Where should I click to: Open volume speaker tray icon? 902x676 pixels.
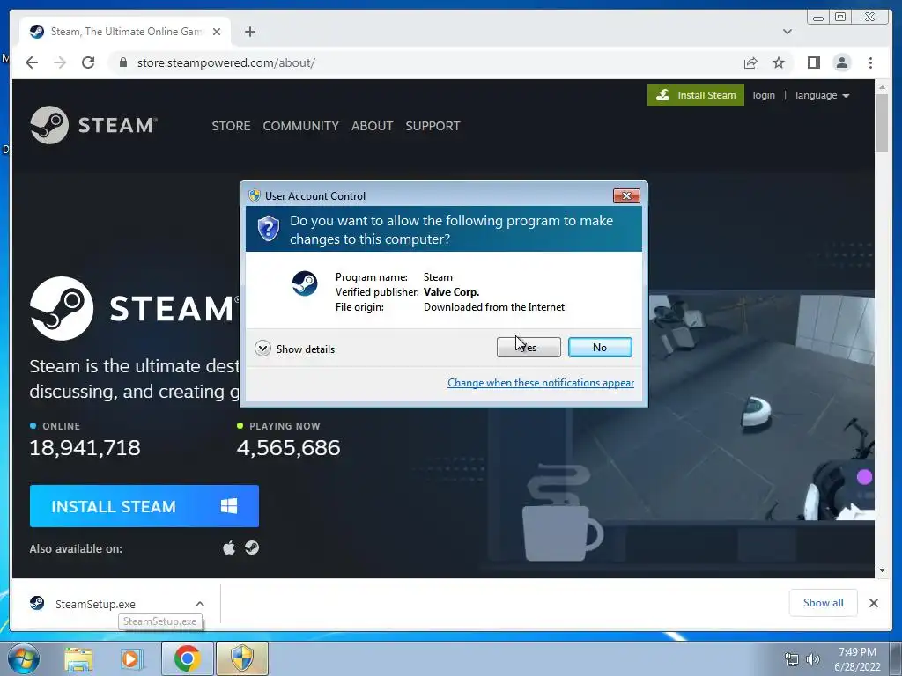812,659
